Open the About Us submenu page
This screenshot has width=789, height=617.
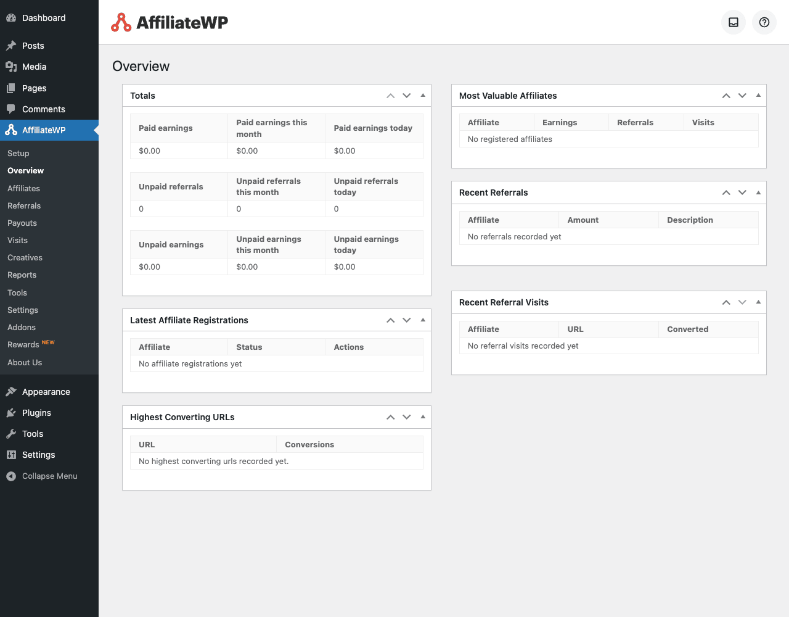coord(49,362)
